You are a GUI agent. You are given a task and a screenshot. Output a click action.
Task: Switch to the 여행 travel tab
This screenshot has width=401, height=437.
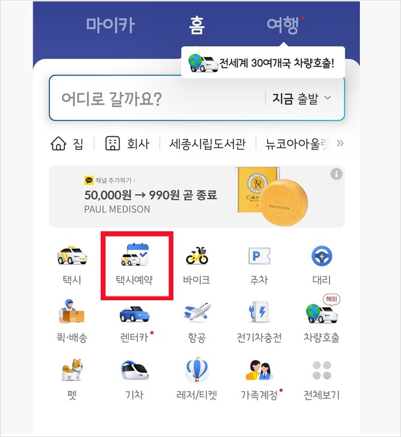click(x=283, y=26)
